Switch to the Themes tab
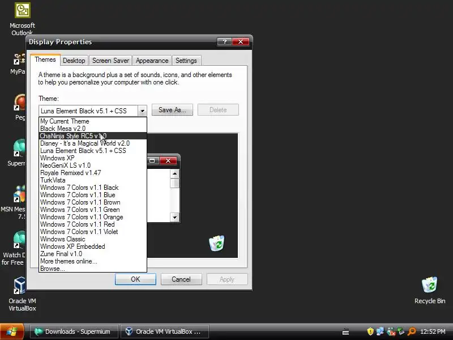The image size is (453, 340). (x=45, y=60)
